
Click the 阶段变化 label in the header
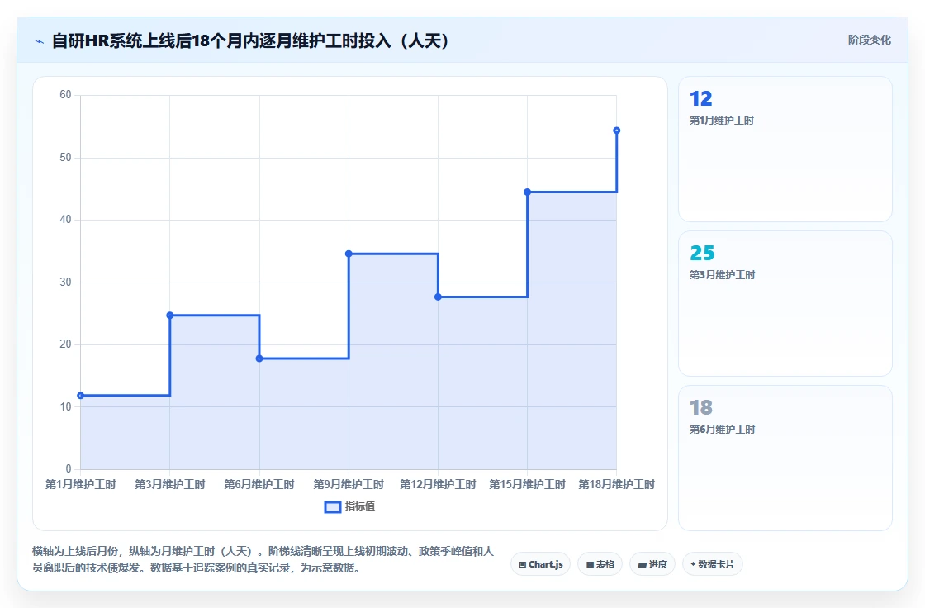tap(869, 40)
